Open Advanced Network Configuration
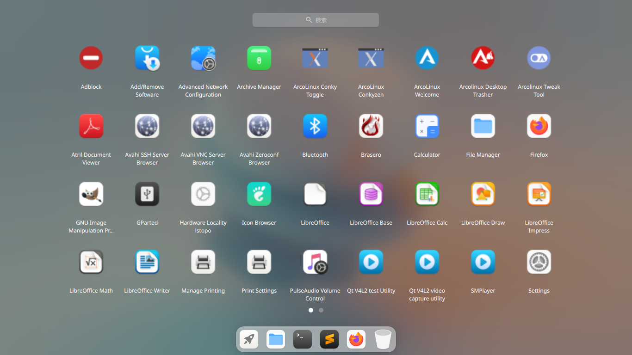Image resolution: width=632 pixels, height=355 pixels. point(203,58)
